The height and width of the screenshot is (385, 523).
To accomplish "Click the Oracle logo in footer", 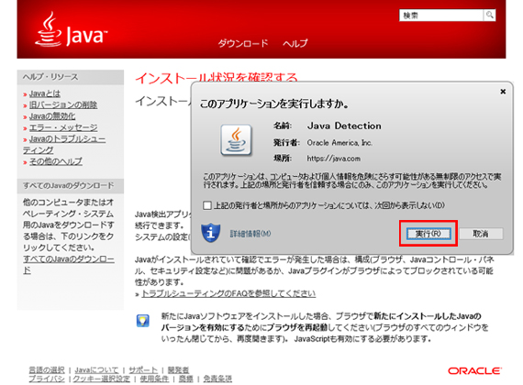I will click(475, 371).
